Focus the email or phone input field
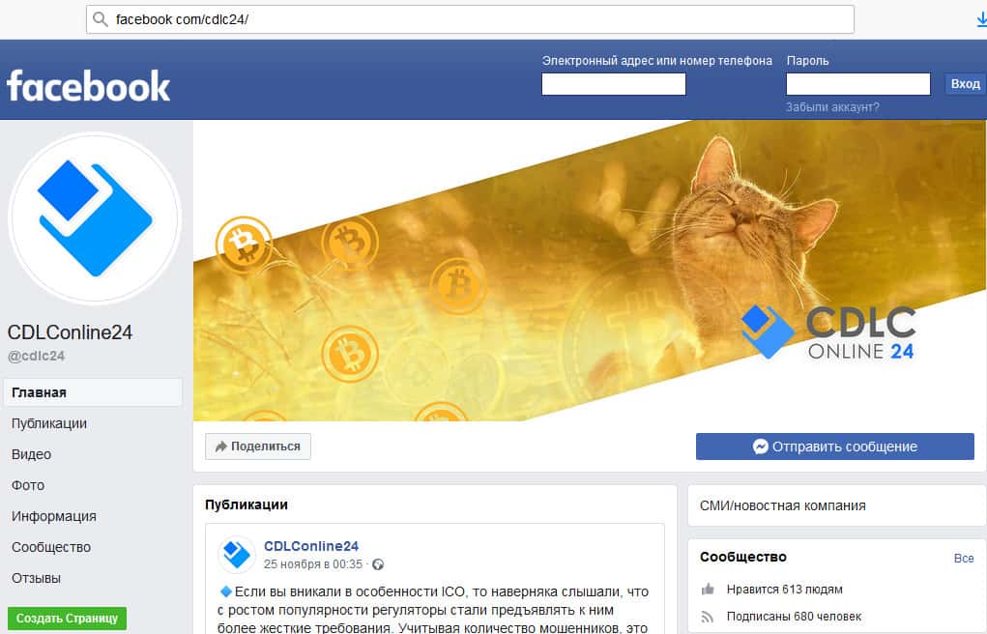Screen dimensions: 987x634 pos(614,84)
